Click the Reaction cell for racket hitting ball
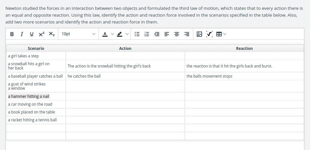 [x=244, y=120]
